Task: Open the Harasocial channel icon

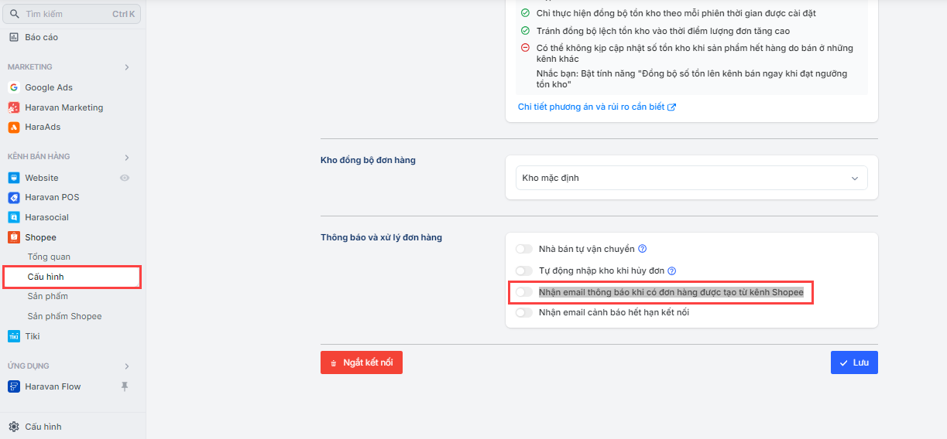Action: [14, 217]
